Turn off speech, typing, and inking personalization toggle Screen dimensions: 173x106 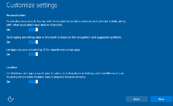[33, 30]
